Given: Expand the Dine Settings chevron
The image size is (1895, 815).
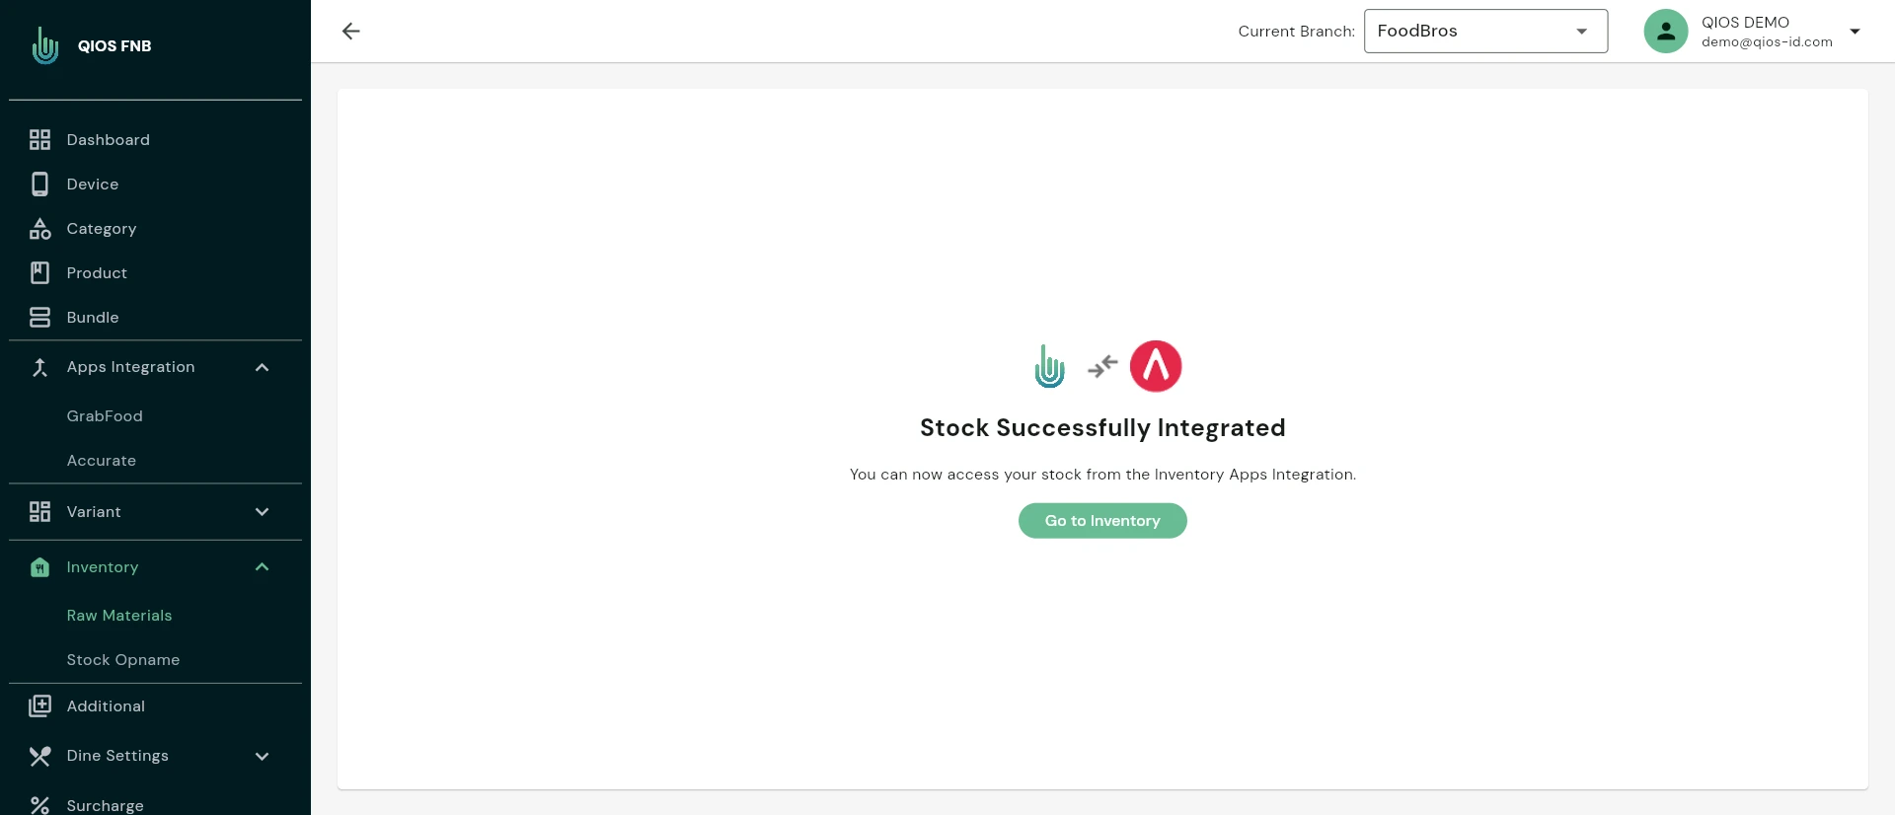Looking at the screenshot, I should pos(262,756).
